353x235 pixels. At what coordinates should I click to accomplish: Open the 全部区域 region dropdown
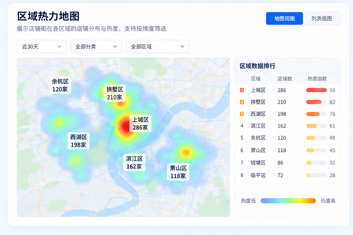click(157, 46)
